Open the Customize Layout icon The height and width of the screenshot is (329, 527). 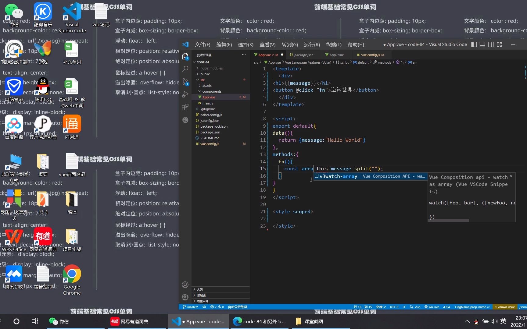pos(499,44)
